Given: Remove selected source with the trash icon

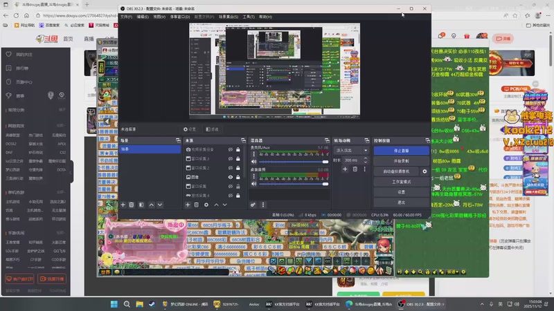Looking at the screenshot, I should click(x=197, y=205).
